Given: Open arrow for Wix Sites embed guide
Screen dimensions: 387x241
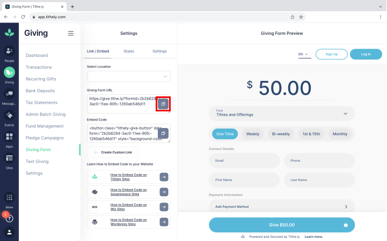Looking at the screenshot, I should click(x=164, y=207).
